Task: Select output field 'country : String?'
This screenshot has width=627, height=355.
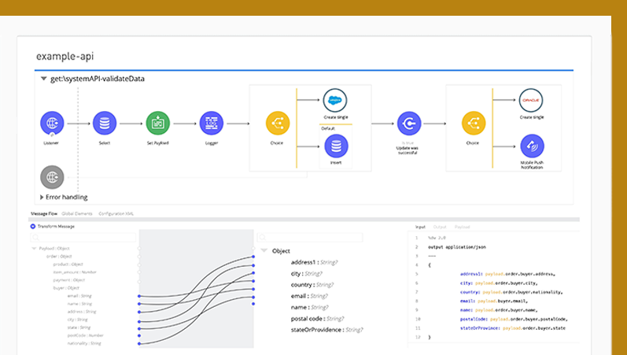Action: pyautogui.click(x=312, y=285)
